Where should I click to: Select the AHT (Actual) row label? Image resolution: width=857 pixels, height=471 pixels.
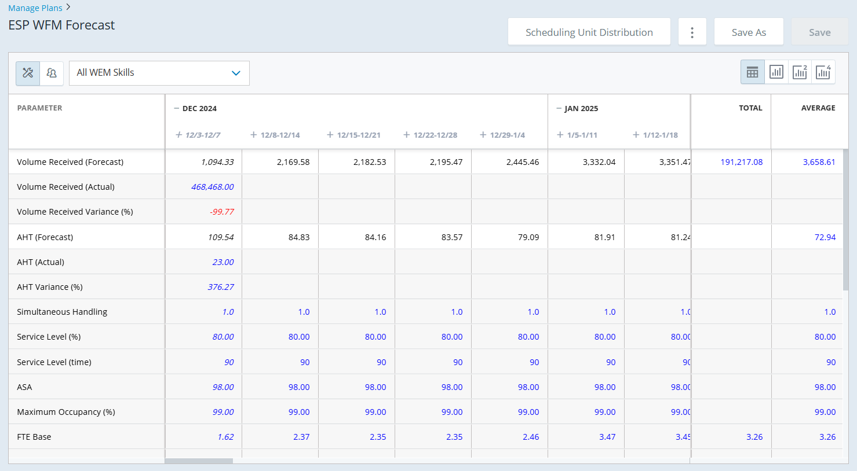click(41, 262)
